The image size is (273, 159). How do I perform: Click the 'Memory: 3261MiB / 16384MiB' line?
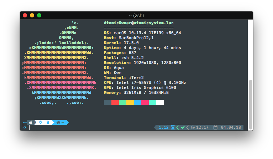coord(136,92)
